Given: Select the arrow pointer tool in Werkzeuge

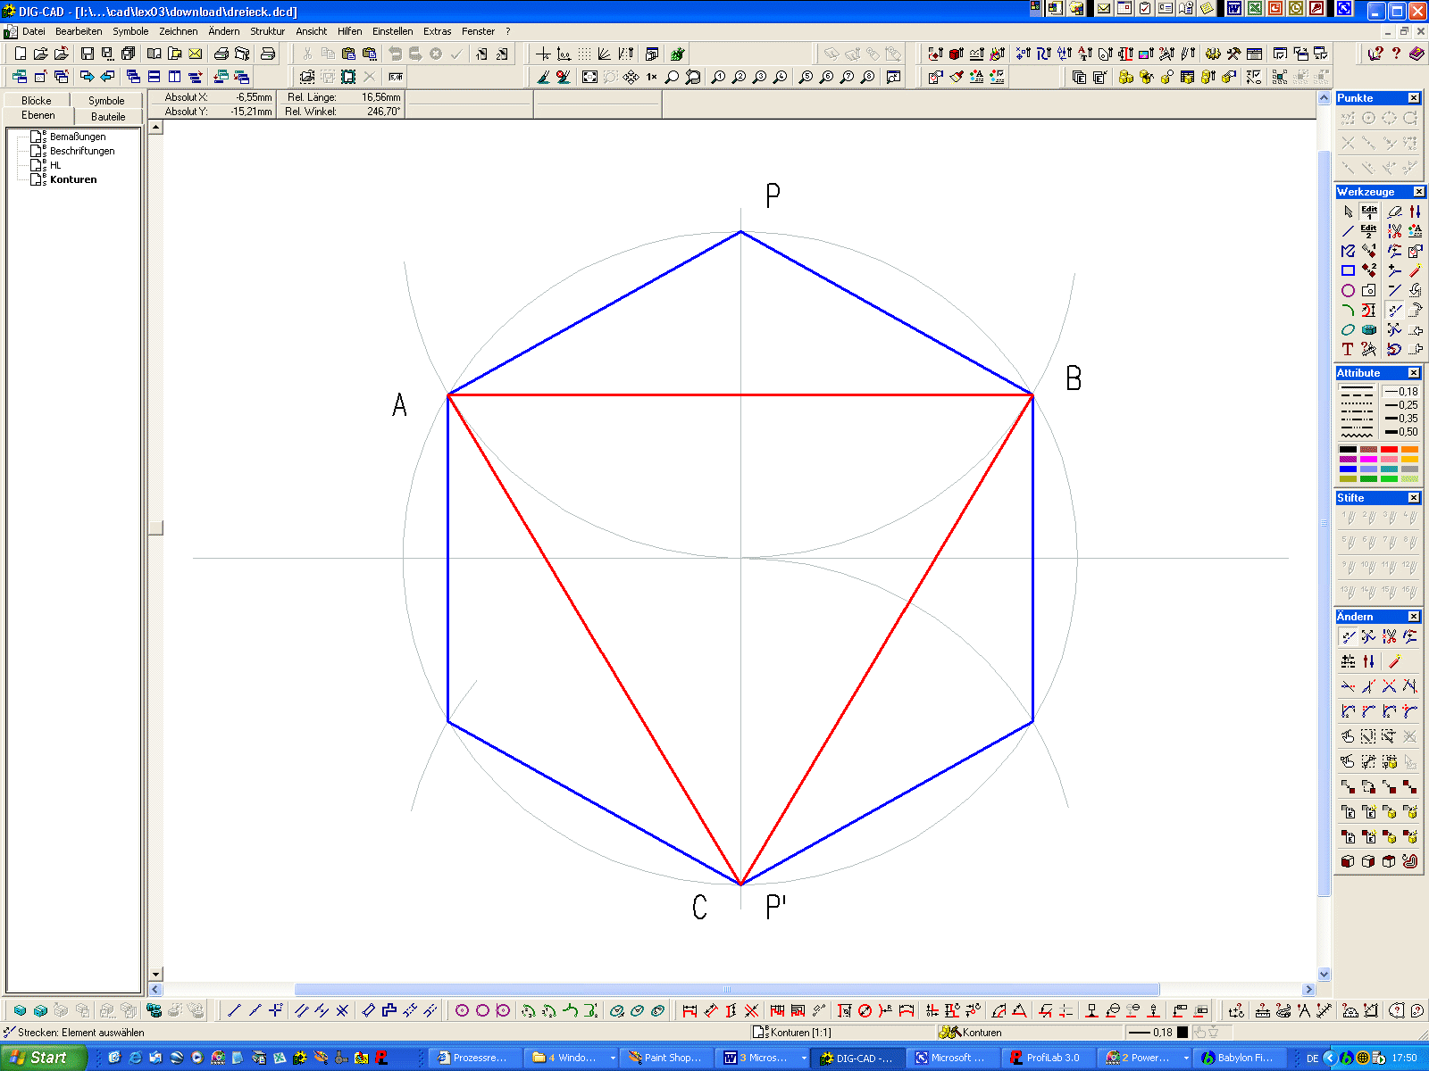Looking at the screenshot, I should click(1348, 212).
